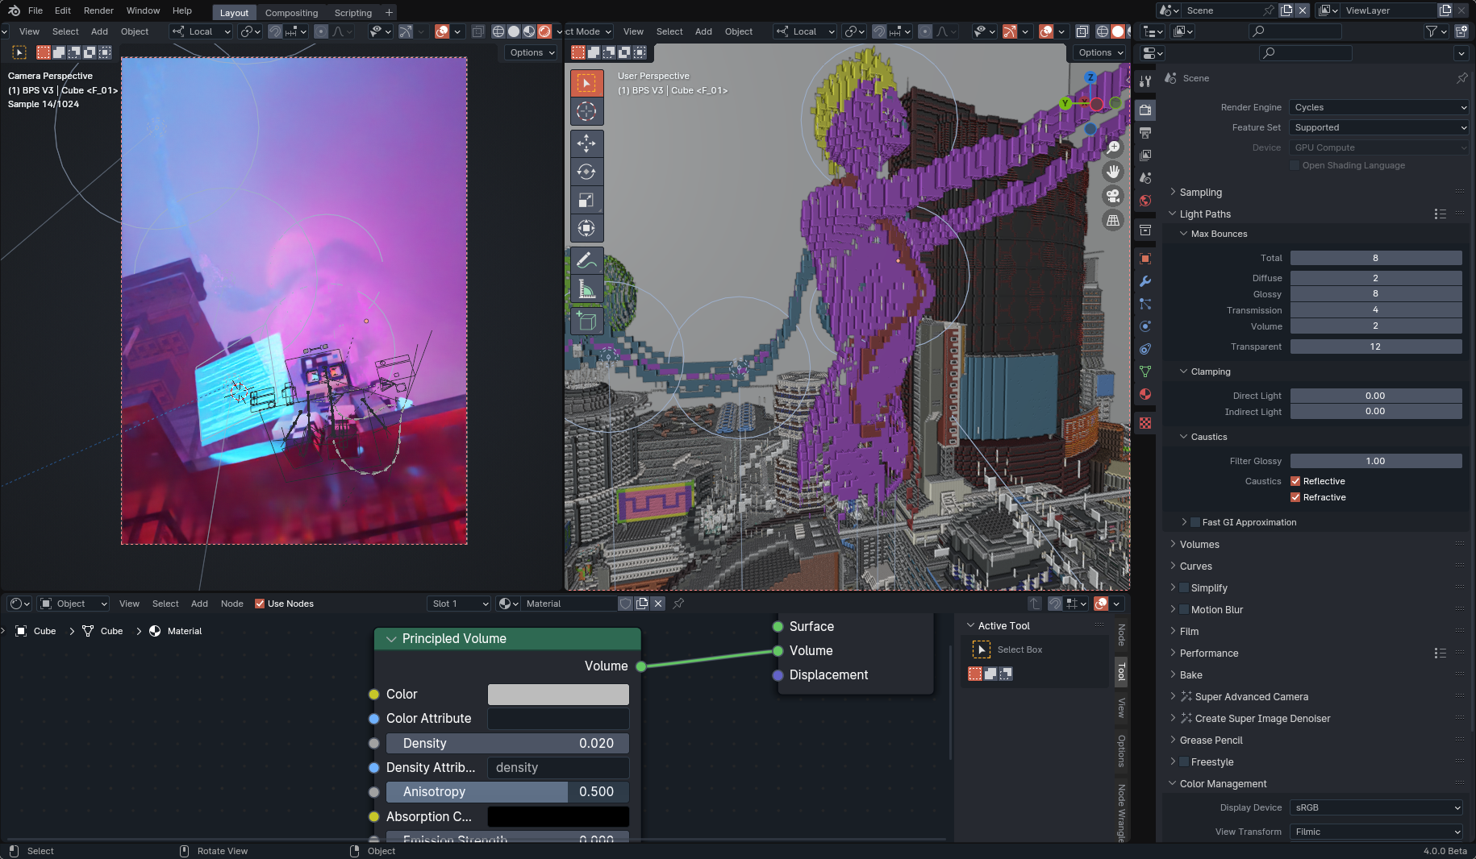Uncheck Refractive caustics
The width and height of the screenshot is (1476, 859).
tap(1295, 497)
